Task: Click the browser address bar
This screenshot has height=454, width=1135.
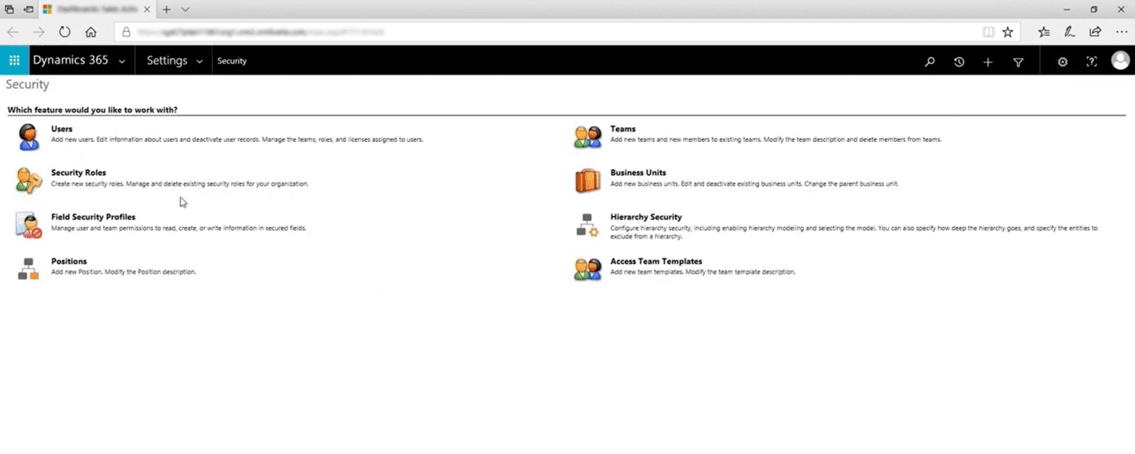Action: pos(547,32)
